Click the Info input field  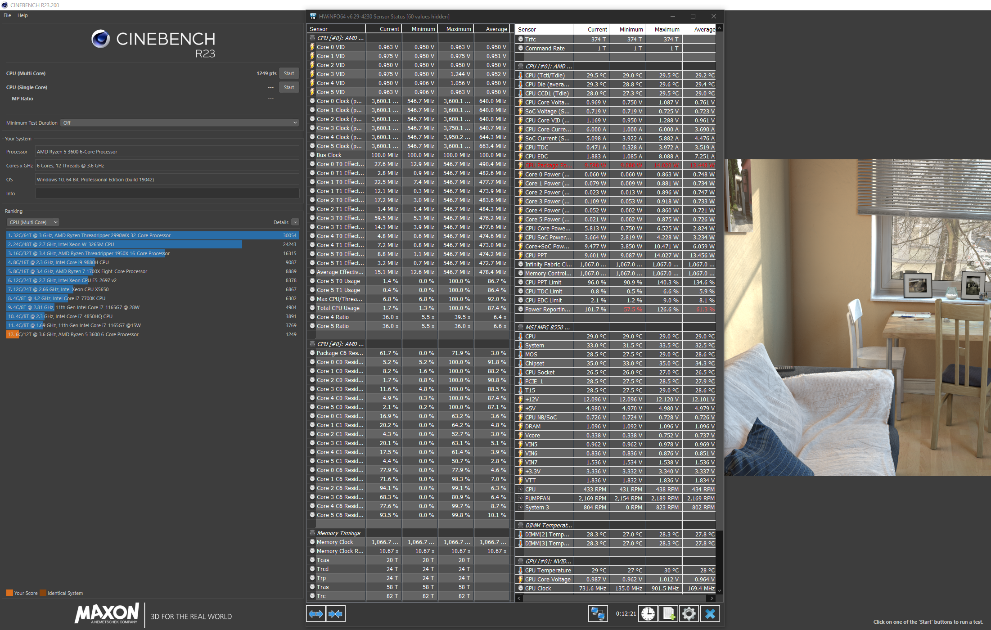(x=167, y=193)
